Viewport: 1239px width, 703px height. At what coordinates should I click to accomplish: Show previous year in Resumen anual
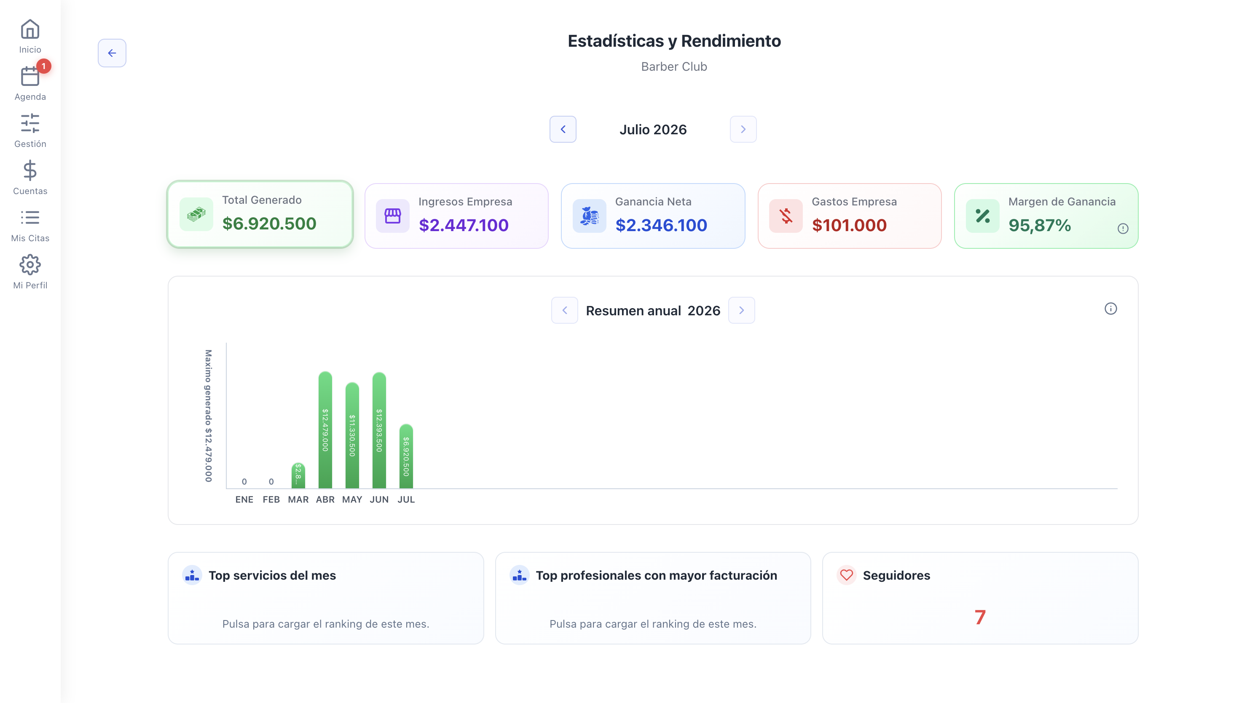coord(564,311)
